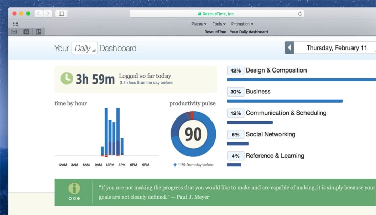Click the 3h 59m logged time
The image size is (376, 215).
point(95,79)
